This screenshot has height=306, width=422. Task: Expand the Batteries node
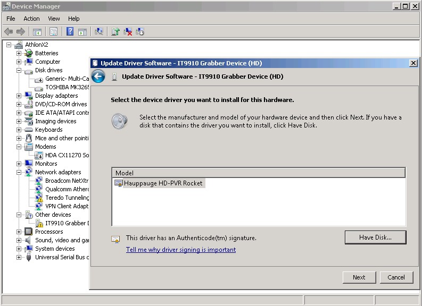pyautogui.click(x=19, y=53)
